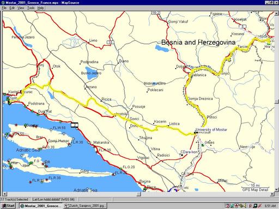Switch to Mostar_2001_Greece taskbar button

coord(41,206)
